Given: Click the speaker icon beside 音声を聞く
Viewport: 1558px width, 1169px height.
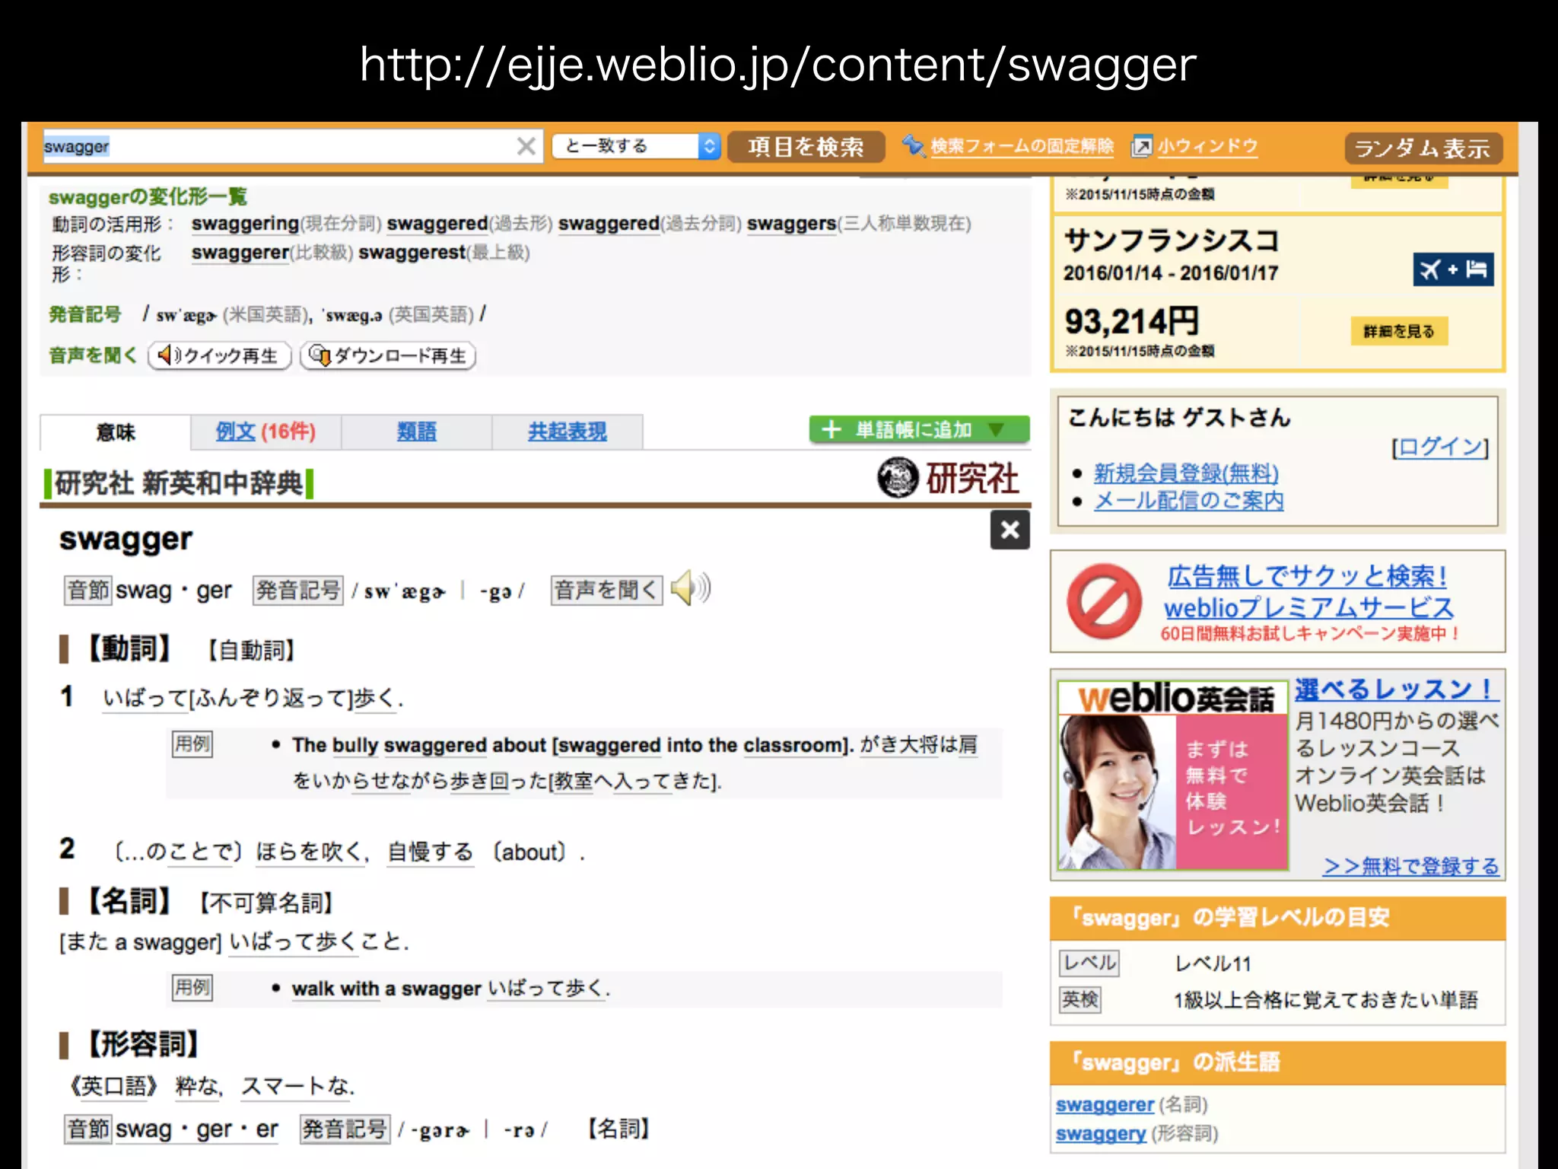Looking at the screenshot, I should [691, 588].
